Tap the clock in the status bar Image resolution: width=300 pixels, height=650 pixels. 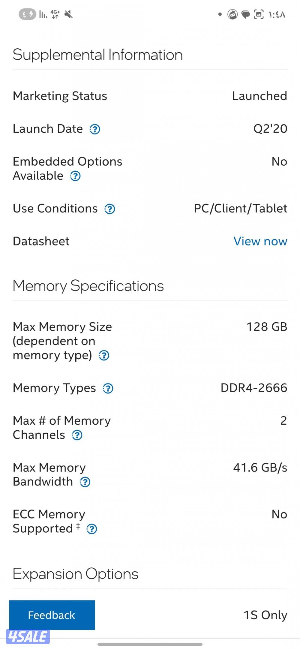[x=276, y=14]
